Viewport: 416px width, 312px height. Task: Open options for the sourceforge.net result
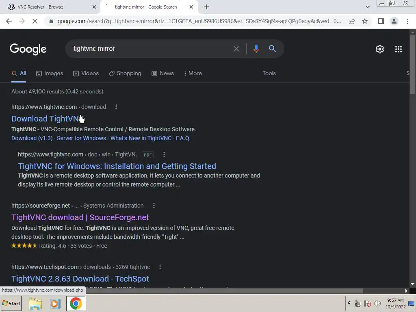click(154, 206)
